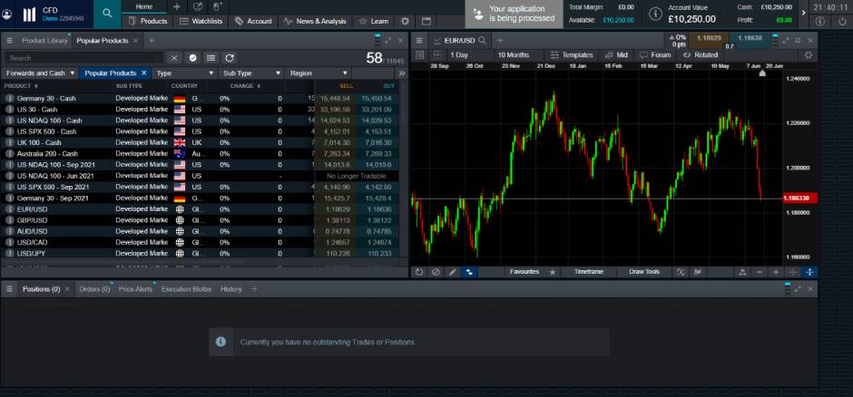Click the export/share icon under chart

742,272
